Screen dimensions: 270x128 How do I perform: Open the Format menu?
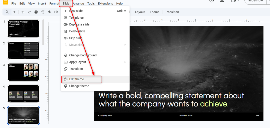(54, 3)
